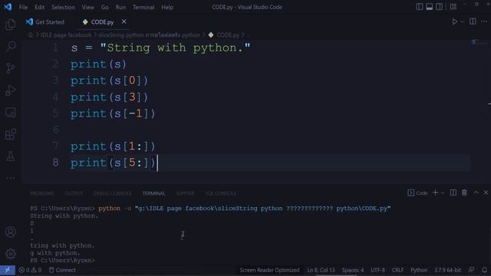
Task: Click line number 8 in the gutter
Action: click(x=55, y=163)
